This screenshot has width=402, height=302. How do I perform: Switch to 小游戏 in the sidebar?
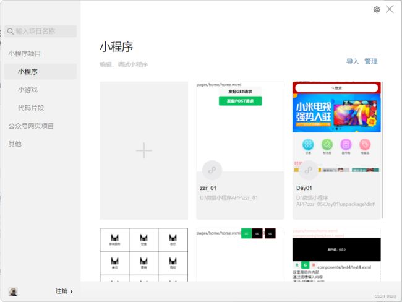28,90
